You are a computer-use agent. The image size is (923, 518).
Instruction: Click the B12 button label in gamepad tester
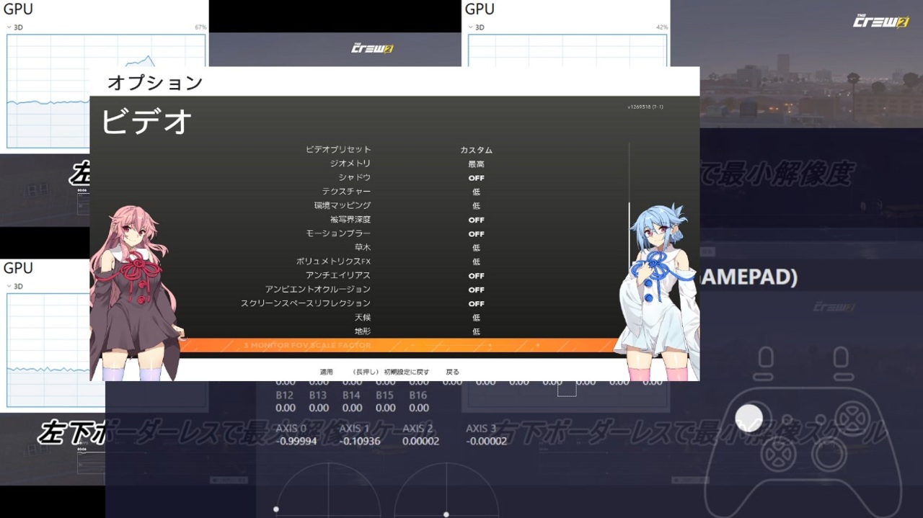pyautogui.click(x=285, y=396)
